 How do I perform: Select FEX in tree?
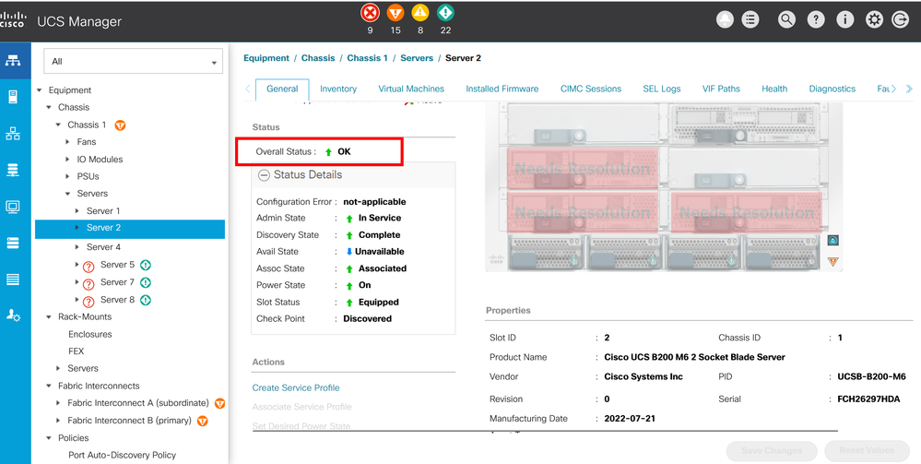point(77,351)
